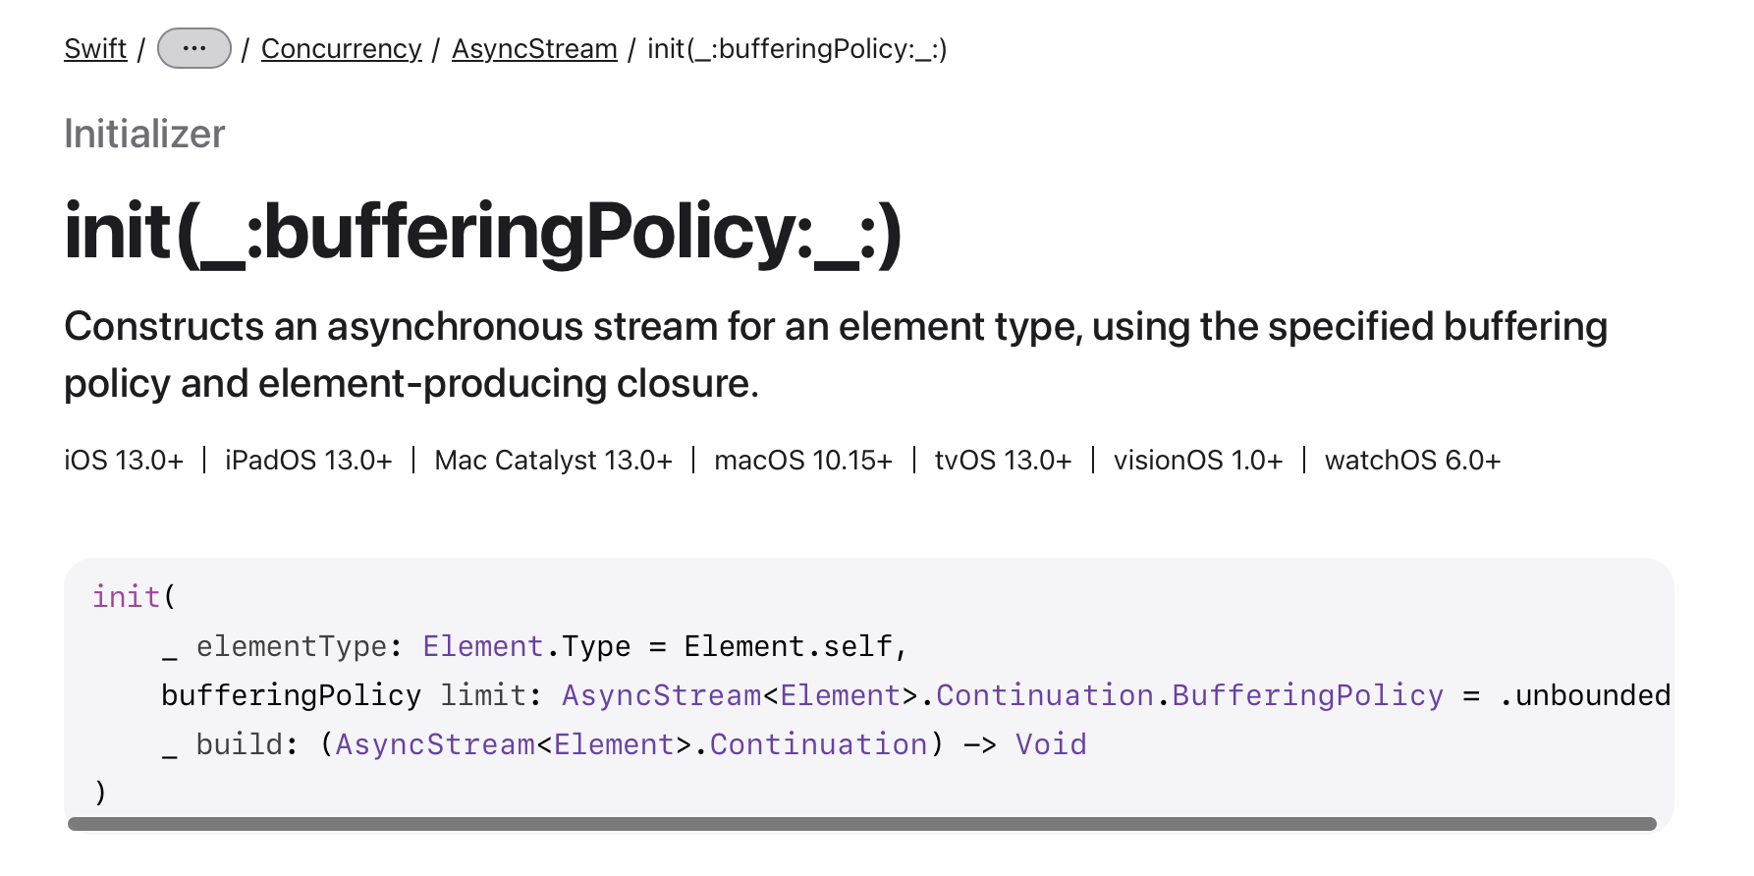Click the horizontal scrollbar under the code block
The image size is (1754, 876).
(x=862, y=824)
